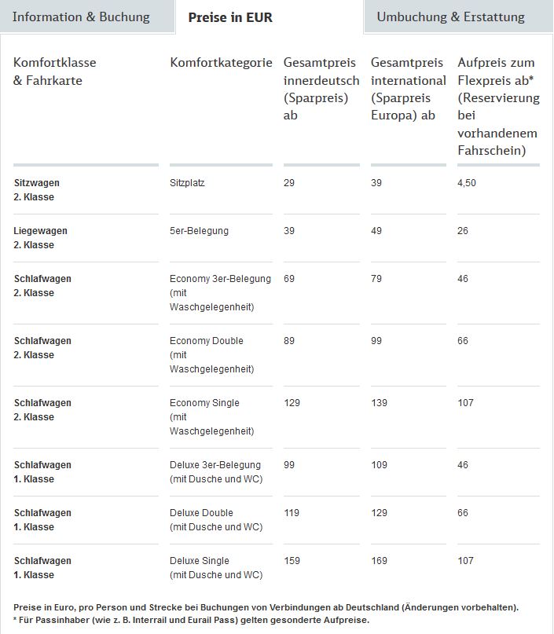Select the Deluxe Single category cell
Screen dimensions: 554x634
point(216,567)
